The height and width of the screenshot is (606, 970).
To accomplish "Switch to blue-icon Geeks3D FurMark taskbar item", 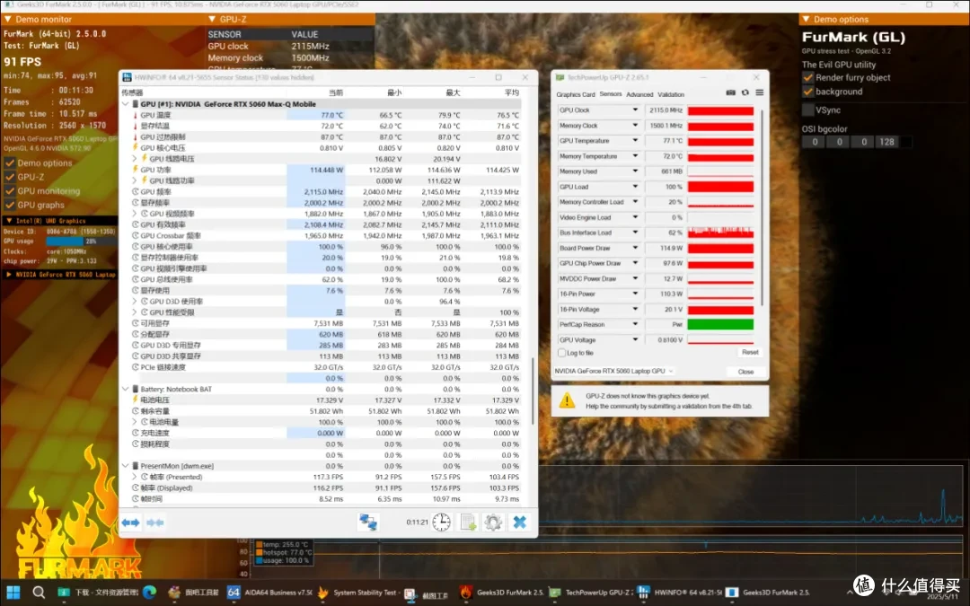I will (768, 593).
